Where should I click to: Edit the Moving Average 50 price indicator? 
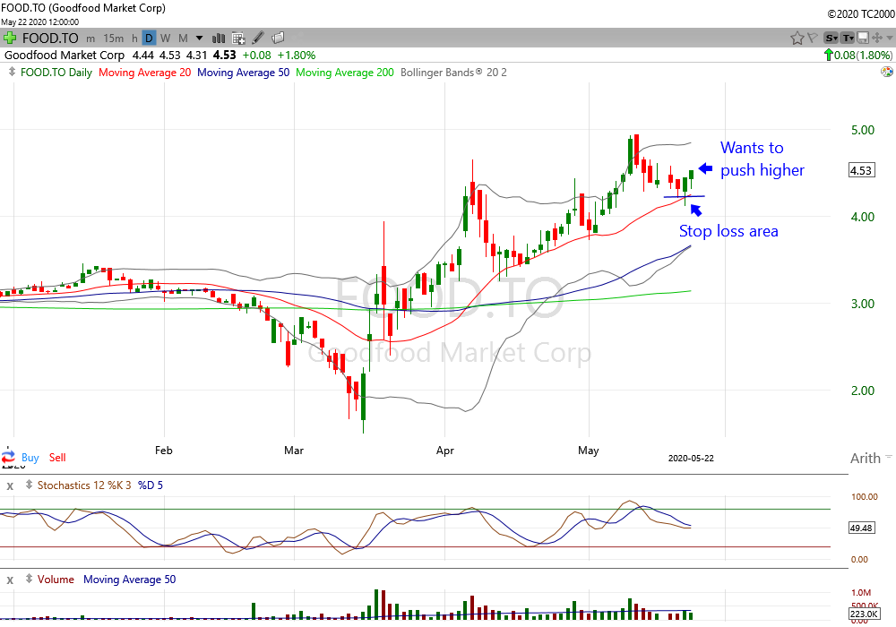point(244,72)
